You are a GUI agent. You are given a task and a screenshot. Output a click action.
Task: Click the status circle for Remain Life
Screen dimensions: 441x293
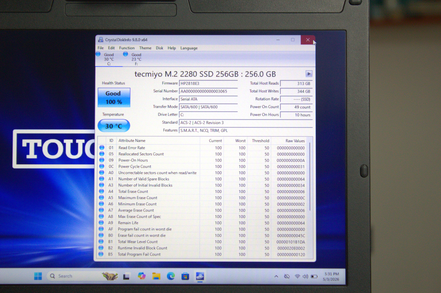point(101,223)
